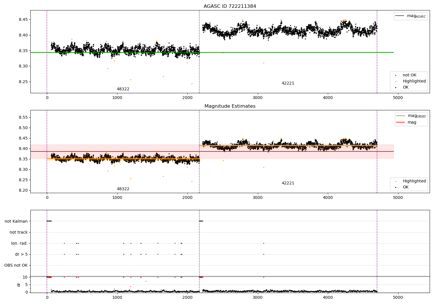The width and height of the screenshot is (434, 304).
Task: Click the 48322 label in Magnitude Estimates plot
Action: (123, 189)
